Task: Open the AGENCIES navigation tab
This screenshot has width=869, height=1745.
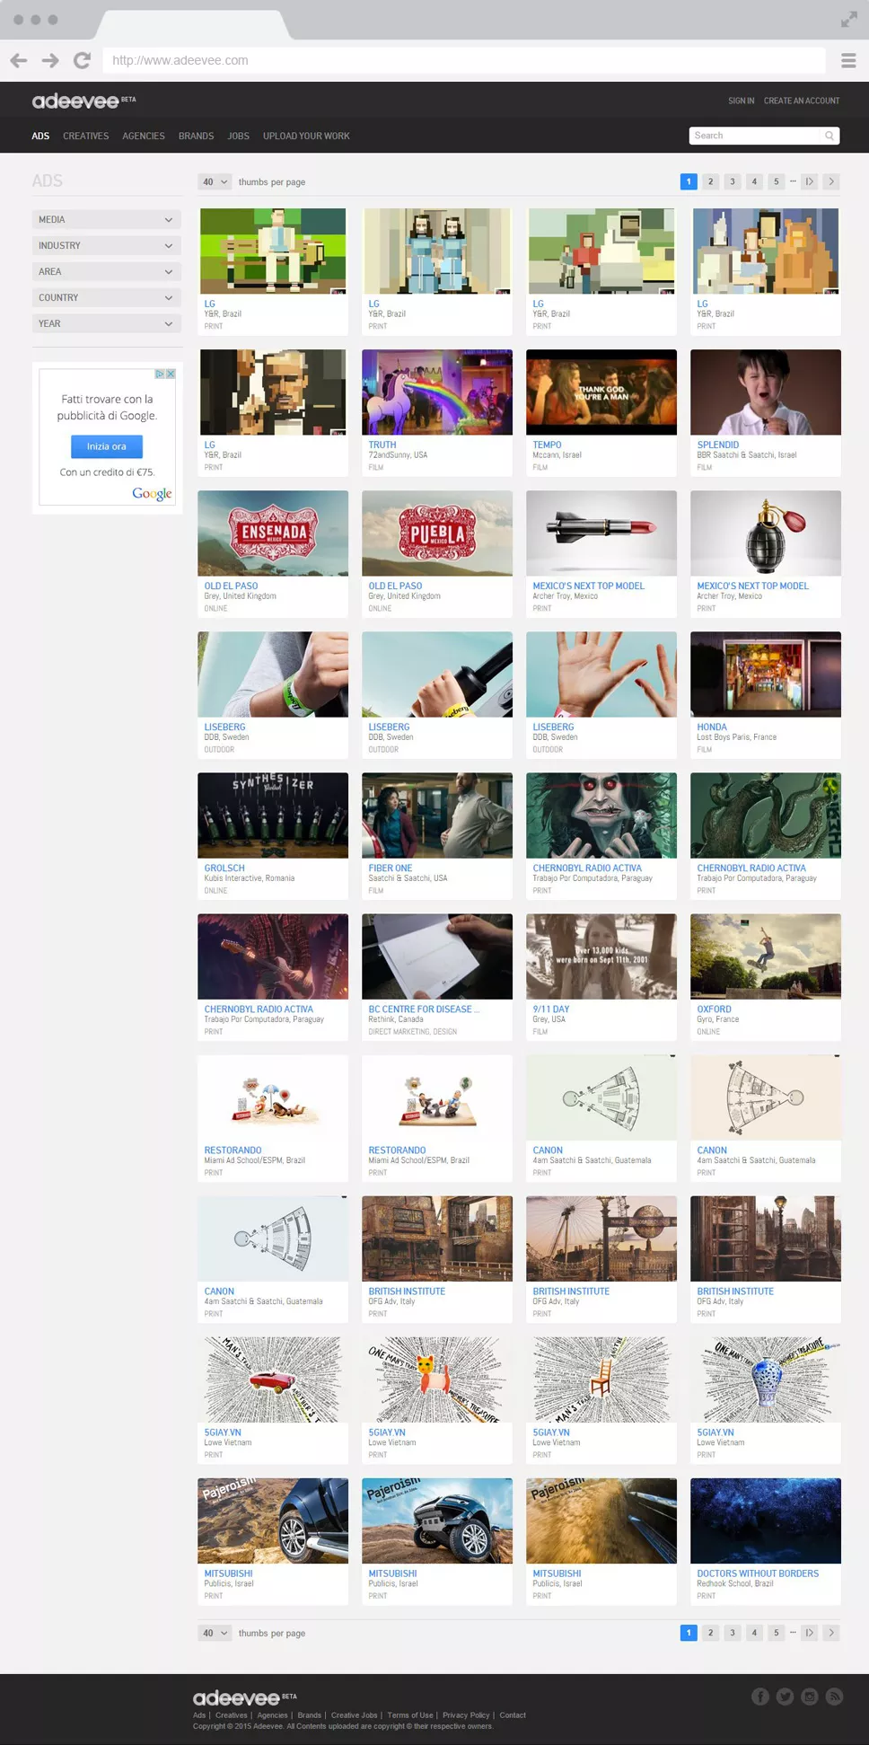Action: click(144, 136)
